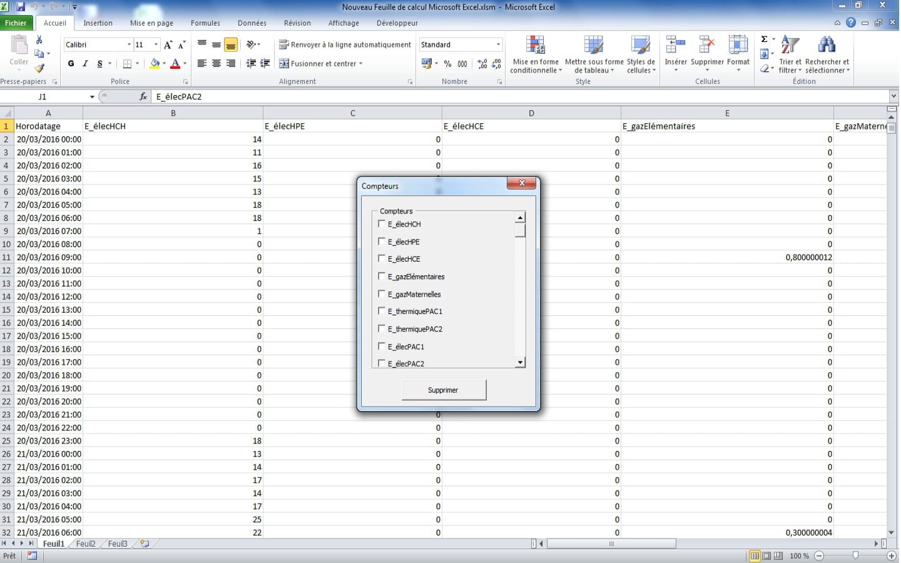
Task: Decrease the indent
Action: point(251,63)
